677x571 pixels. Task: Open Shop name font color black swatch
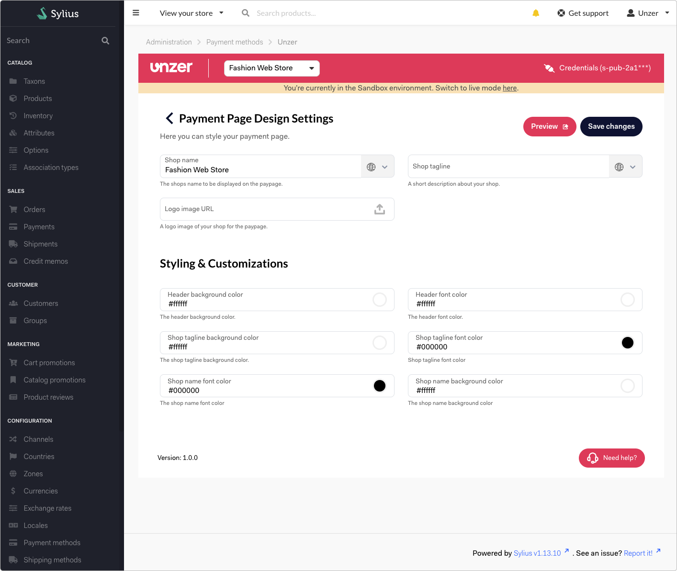380,386
